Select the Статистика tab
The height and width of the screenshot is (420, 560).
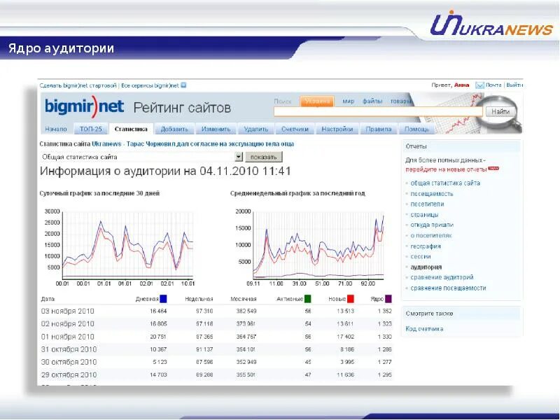click(131, 129)
